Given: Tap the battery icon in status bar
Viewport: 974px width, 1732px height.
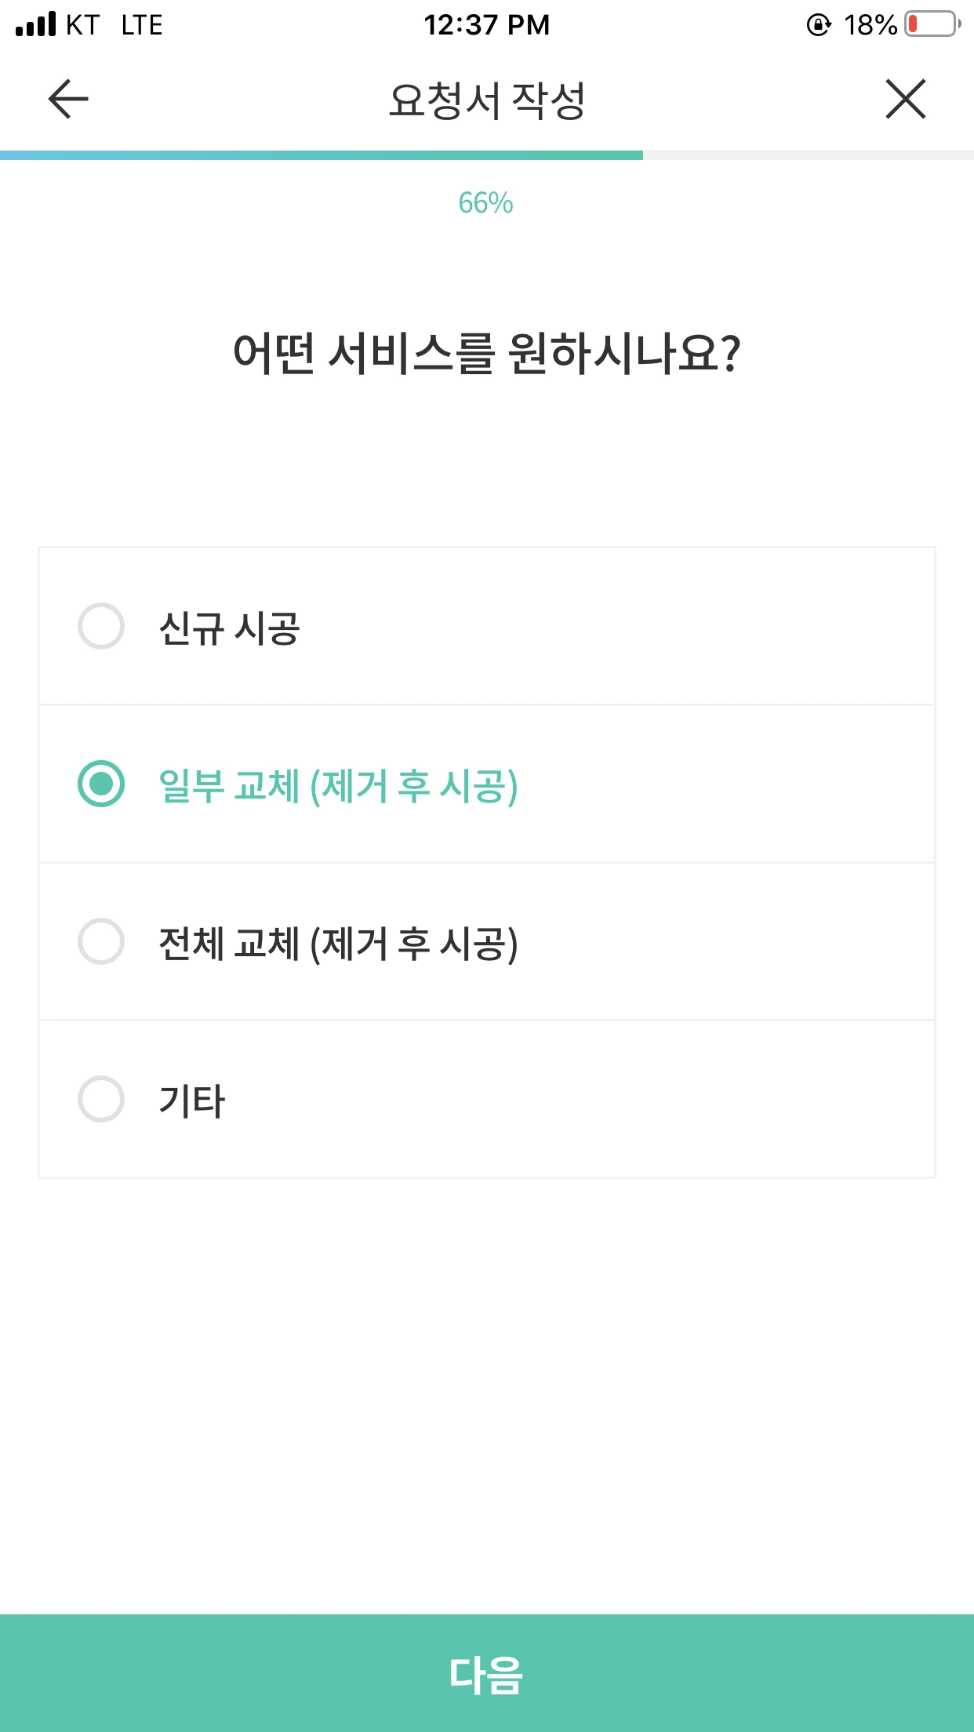Looking at the screenshot, I should click(x=932, y=24).
